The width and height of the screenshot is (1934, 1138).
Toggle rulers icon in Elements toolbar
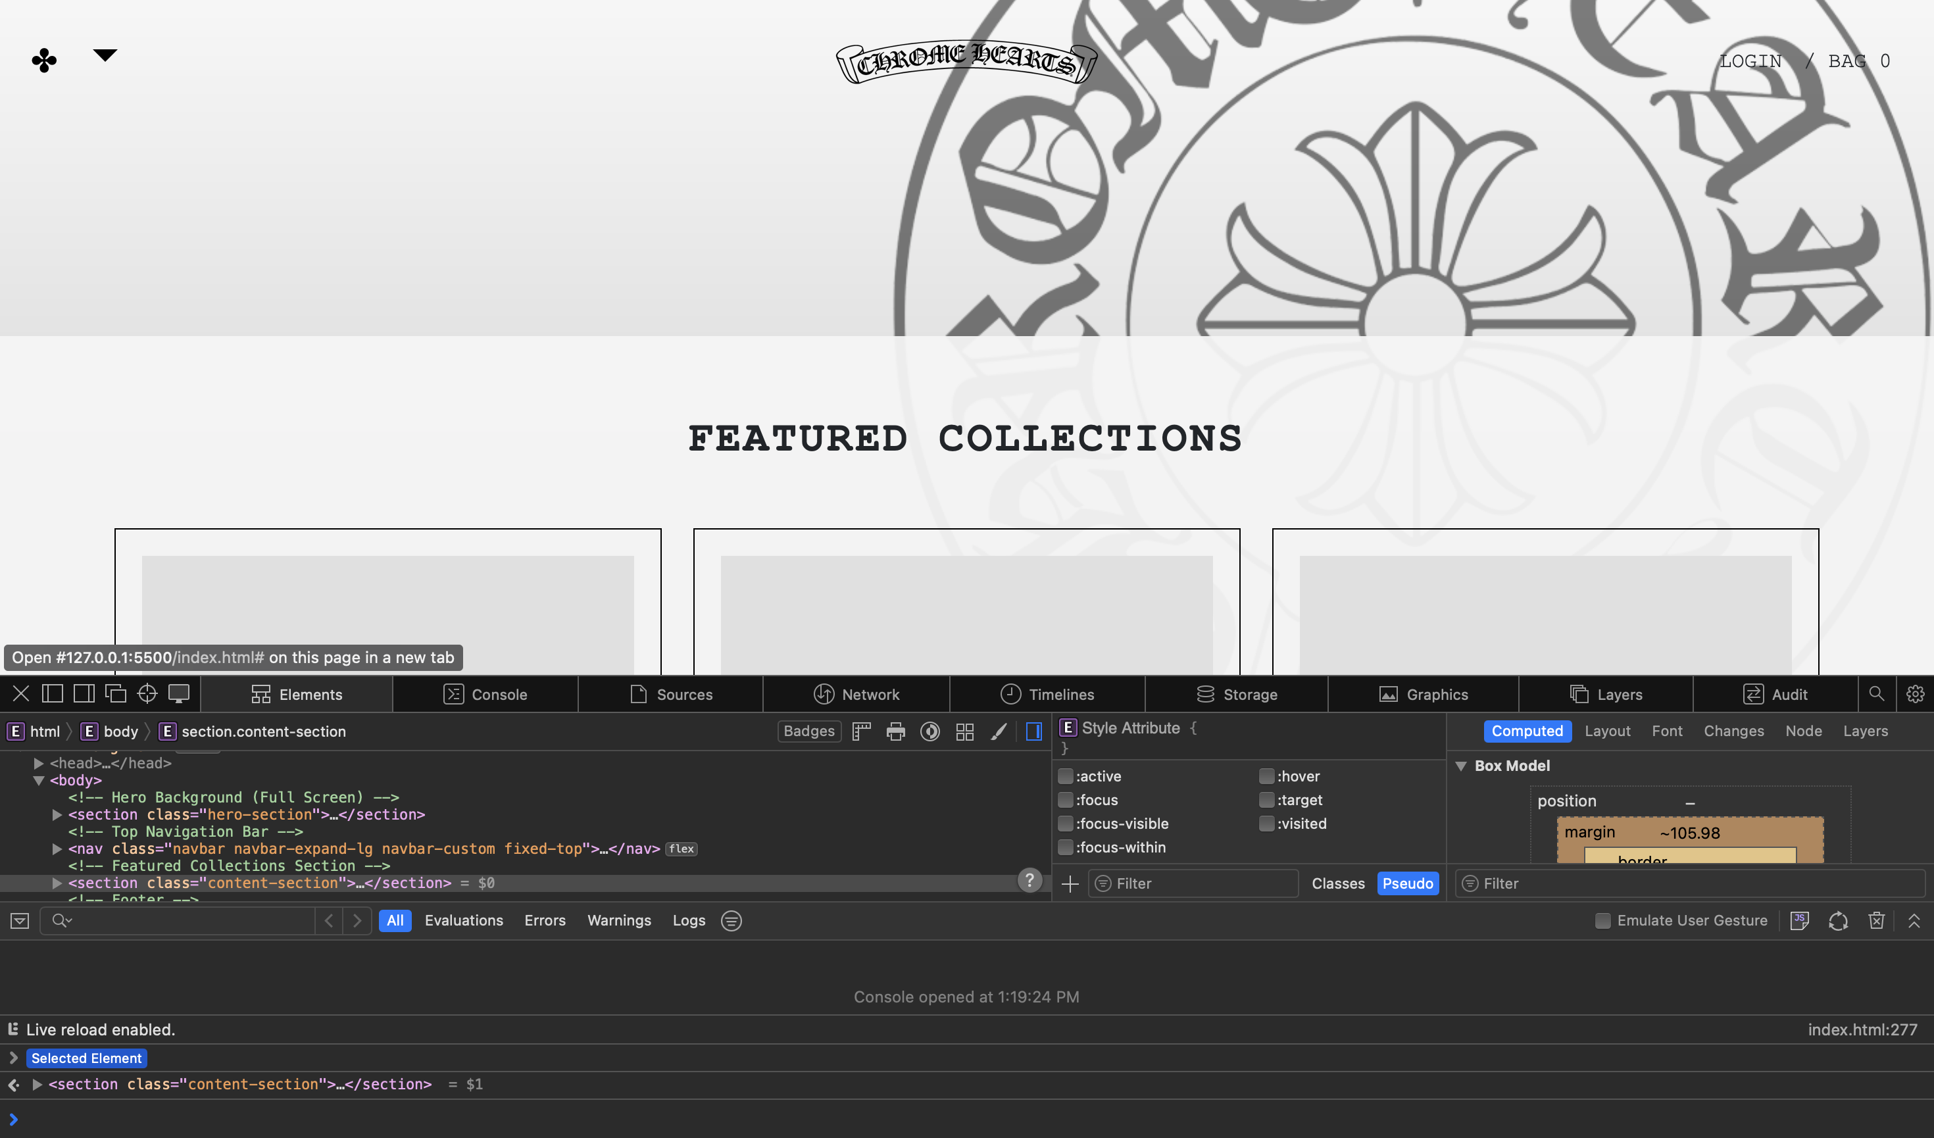coord(861,731)
